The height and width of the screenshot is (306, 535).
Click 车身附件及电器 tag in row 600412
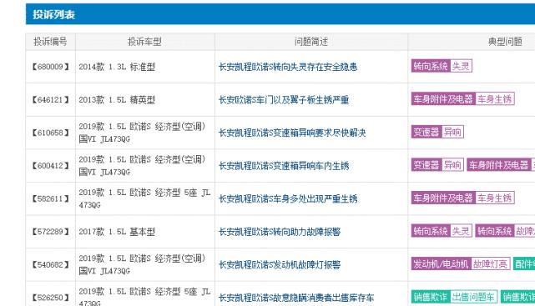pyautogui.click(x=501, y=165)
